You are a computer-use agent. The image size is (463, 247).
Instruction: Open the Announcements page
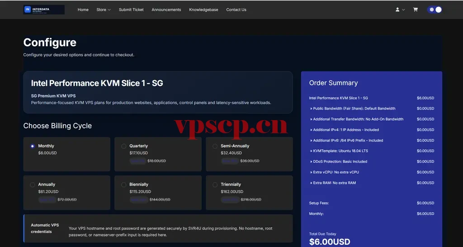click(x=166, y=9)
